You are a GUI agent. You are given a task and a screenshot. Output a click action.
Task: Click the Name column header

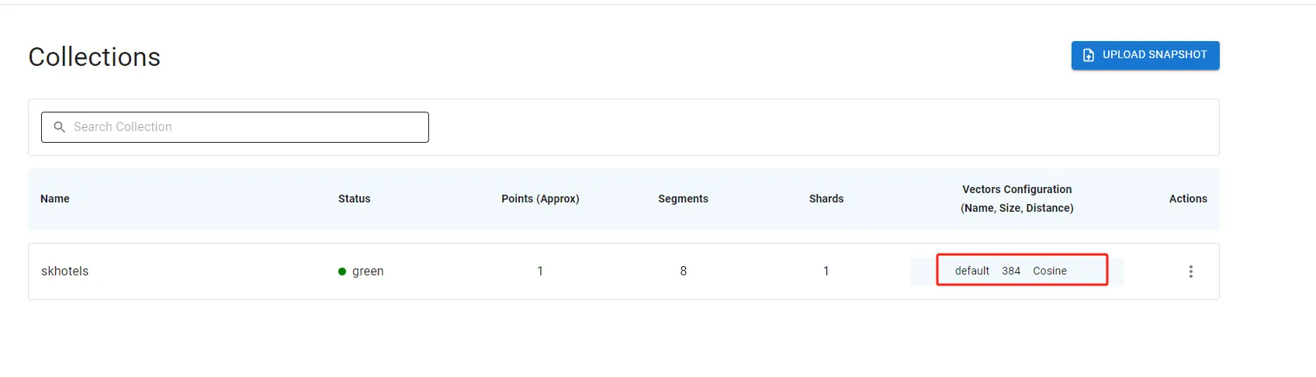pyautogui.click(x=55, y=199)
